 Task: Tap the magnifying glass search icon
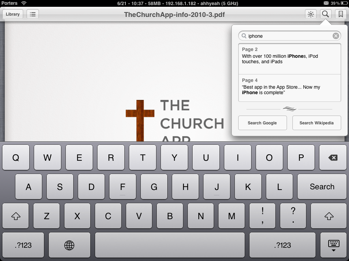click(325, 14)
